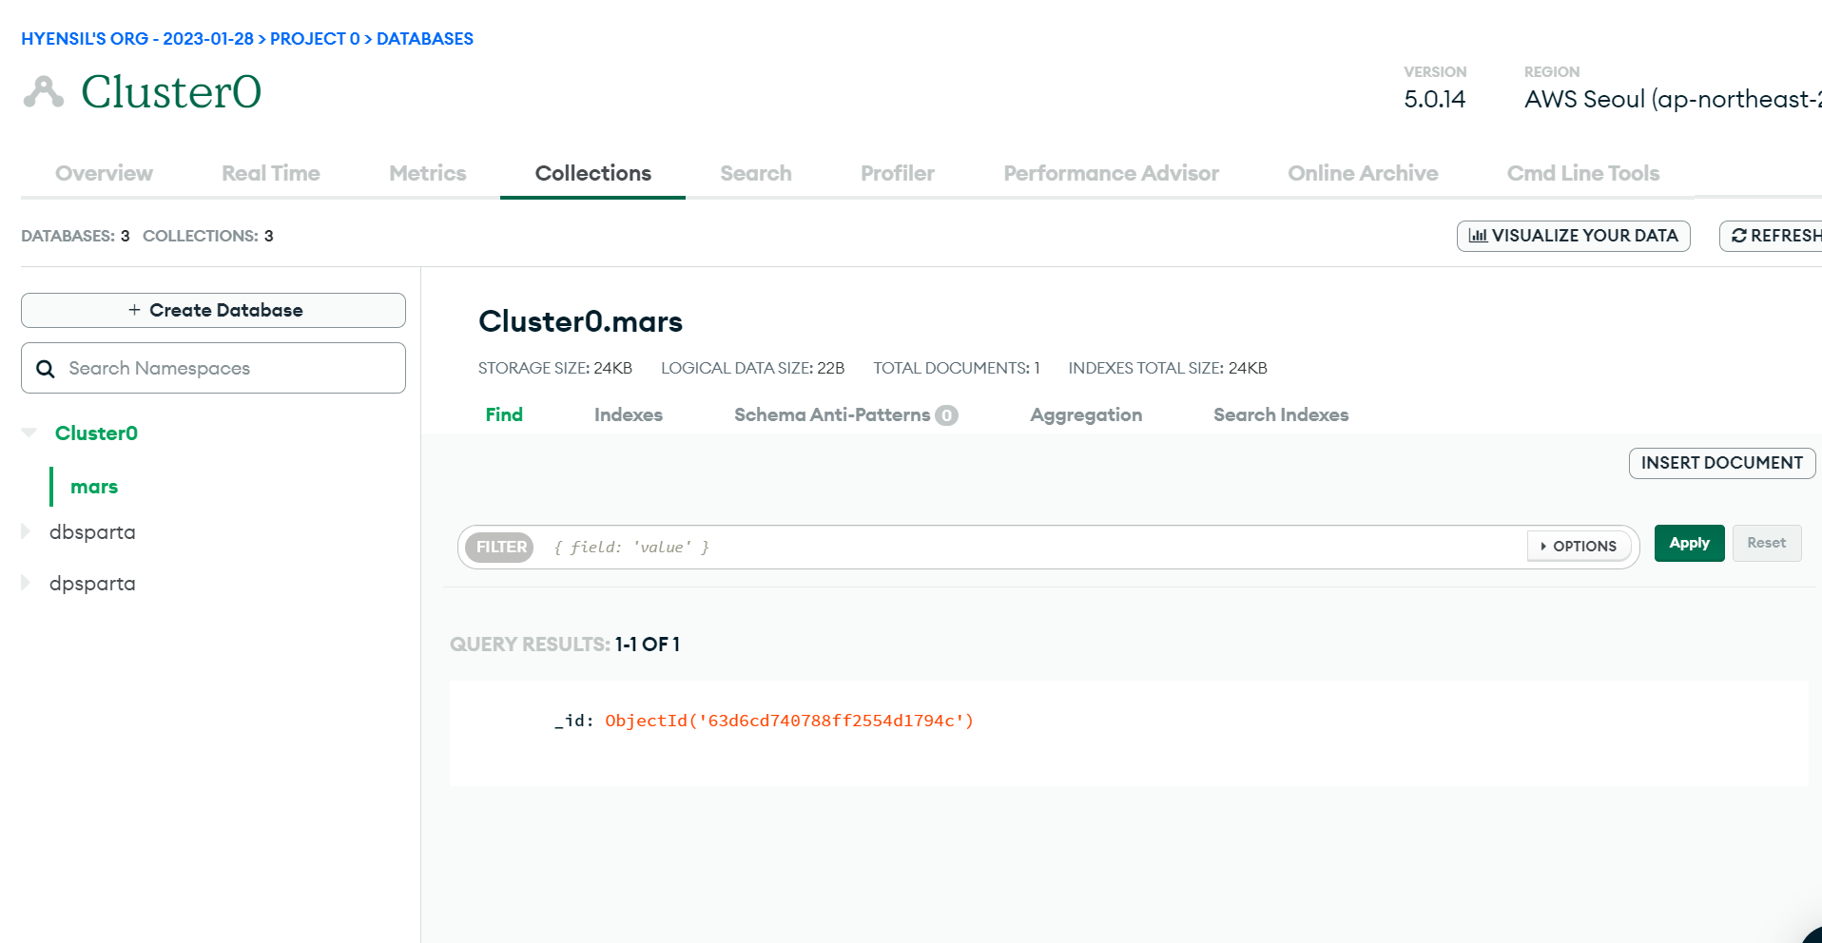Open the Performance Advisor tab

click(1112, 173)
